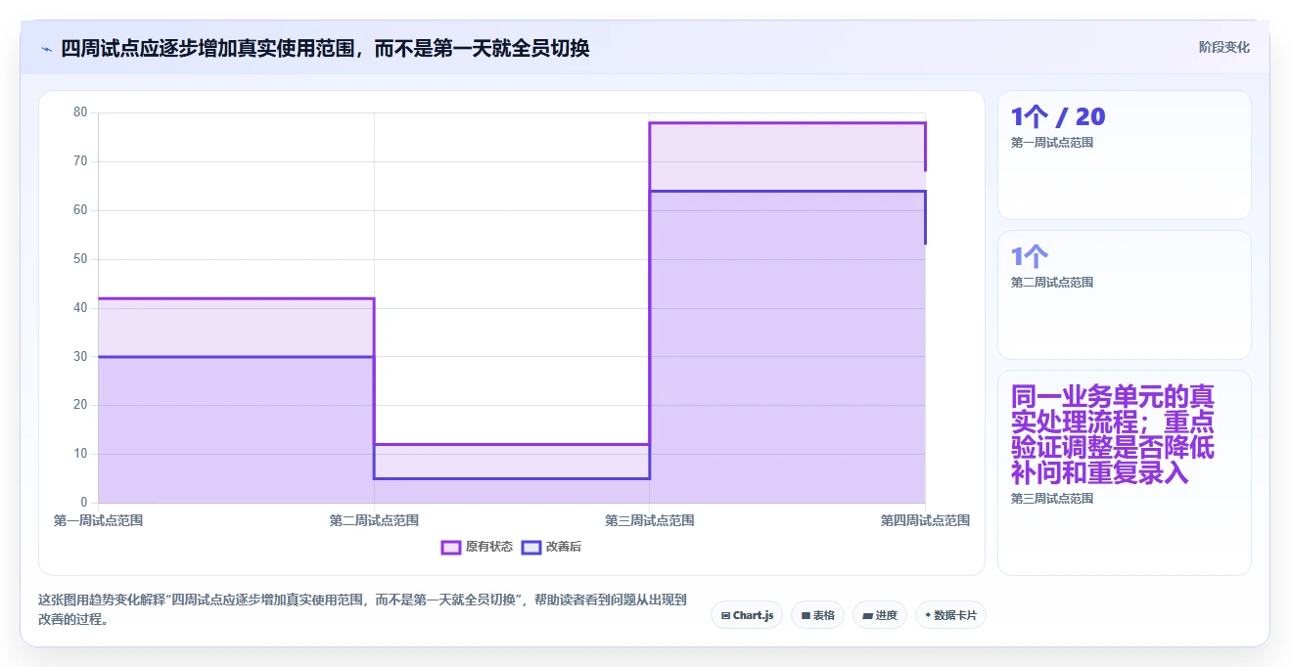Click the "1个" value in second card
Viewport: 1290px width, 667px height.
click(1030, 257)
